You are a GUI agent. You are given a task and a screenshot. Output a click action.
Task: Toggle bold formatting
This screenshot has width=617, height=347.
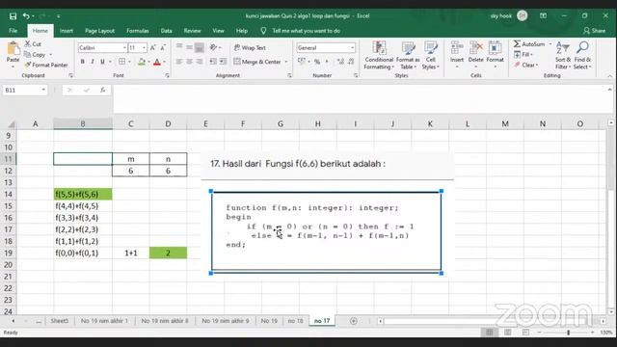[83, 62]
